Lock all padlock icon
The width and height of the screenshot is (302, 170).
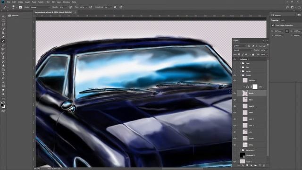[x=253, y=55]
